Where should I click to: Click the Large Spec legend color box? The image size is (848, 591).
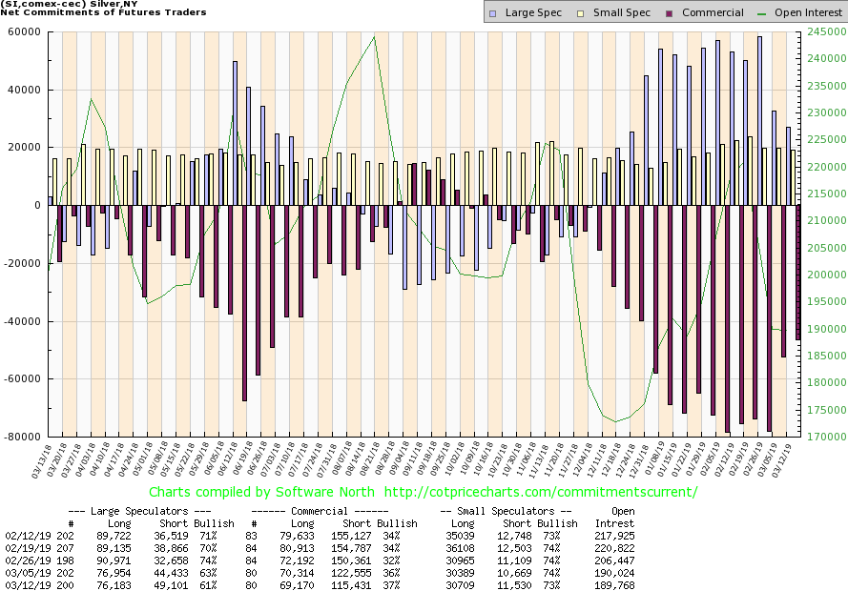pyautogui.click(x=492, y=13)
